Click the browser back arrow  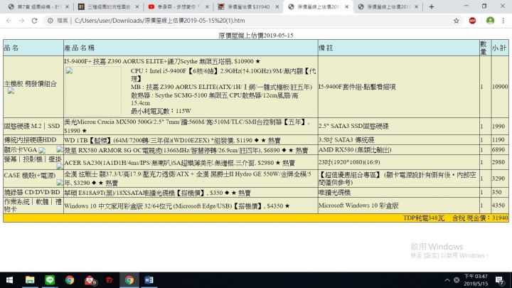pyautogui.click(x=9, y=21)
